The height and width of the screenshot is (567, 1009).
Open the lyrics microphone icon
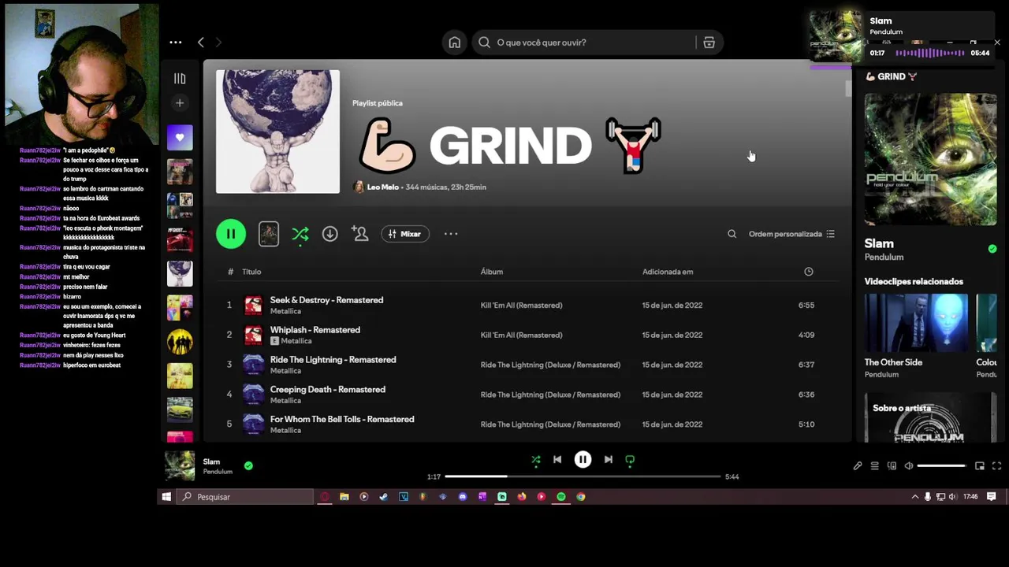pyautogui.click(x=858, y=466)
